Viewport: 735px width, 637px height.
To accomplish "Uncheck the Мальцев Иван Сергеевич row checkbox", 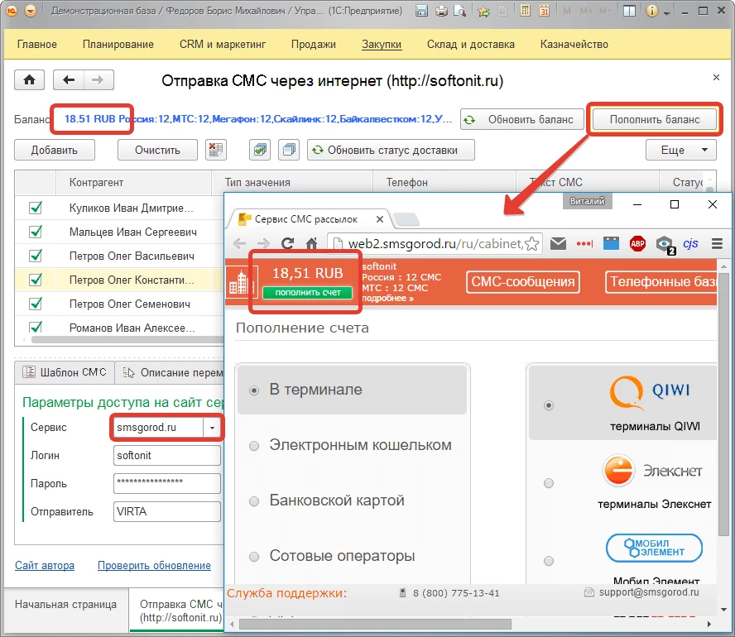I will (36, 232).
